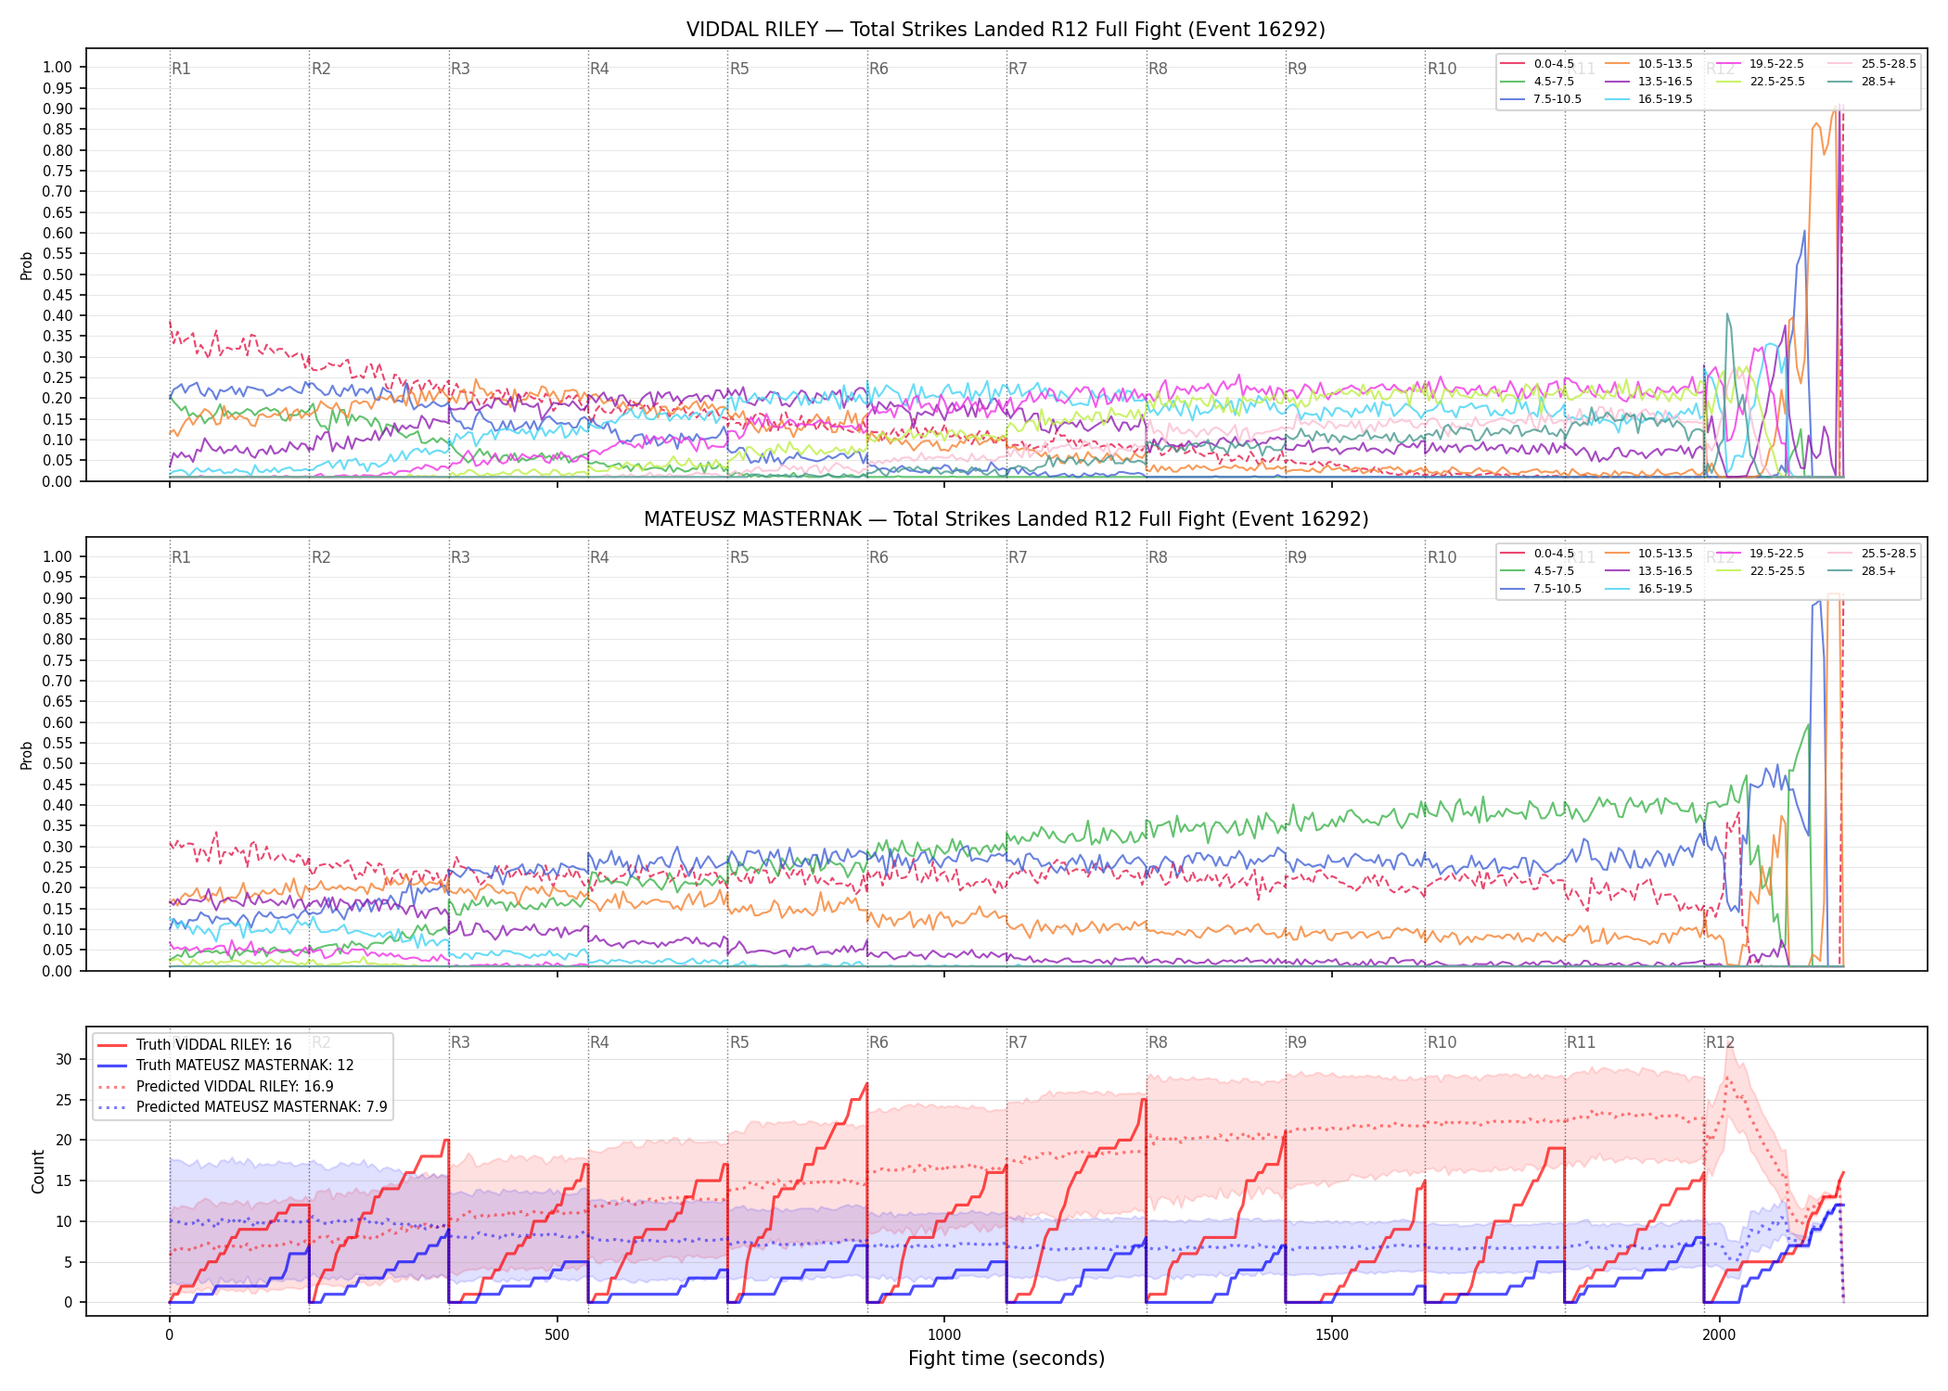1948x1391 pixels.
Task: Click the 1000 x-axis tick label
Action: tap(944, 1335)
